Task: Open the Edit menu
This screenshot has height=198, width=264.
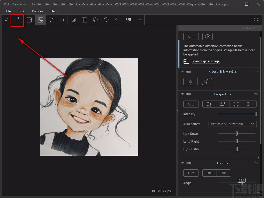Action: pos(21,11)
